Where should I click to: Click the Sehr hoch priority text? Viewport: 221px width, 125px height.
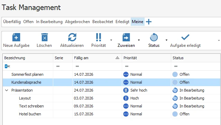pos(139,90)
